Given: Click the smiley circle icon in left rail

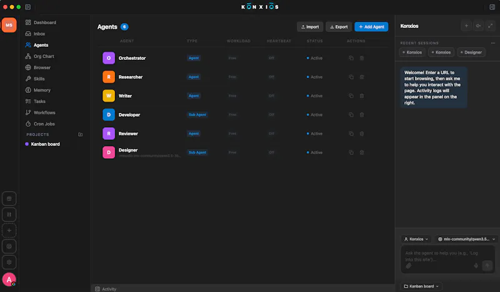Looking at the screenshot, I should tap(9, 246).
